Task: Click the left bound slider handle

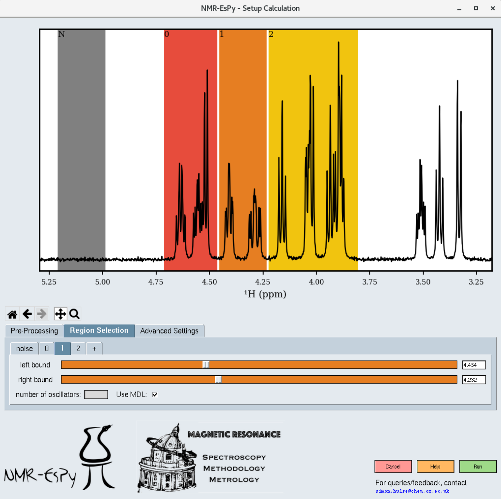Action: click(206, 365)
